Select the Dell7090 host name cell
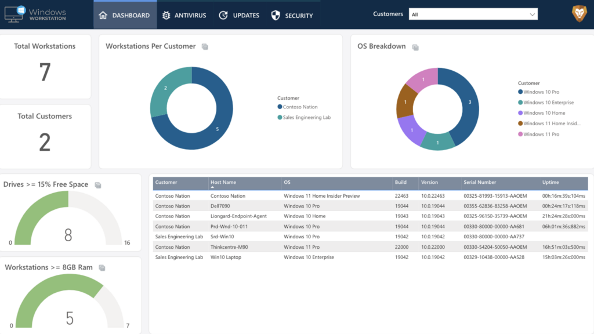Viewport: 594px width, 334px height. click(x=220, y=206)
